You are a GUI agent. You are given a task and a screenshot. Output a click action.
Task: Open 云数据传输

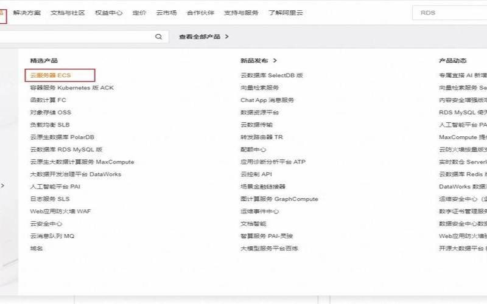(x=256, y=125)
